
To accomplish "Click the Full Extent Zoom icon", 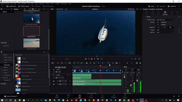I will point(108,63).
